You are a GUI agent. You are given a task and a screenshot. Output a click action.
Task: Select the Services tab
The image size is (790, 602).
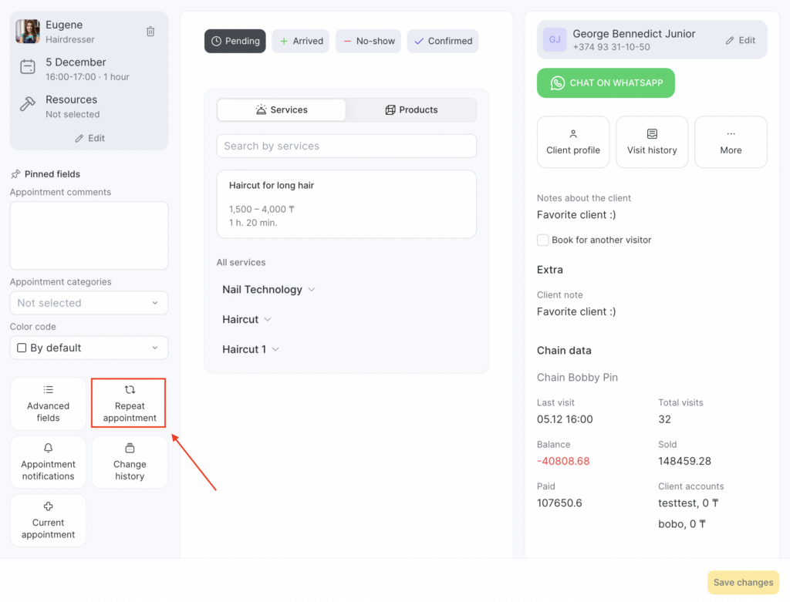click(282, 110)
